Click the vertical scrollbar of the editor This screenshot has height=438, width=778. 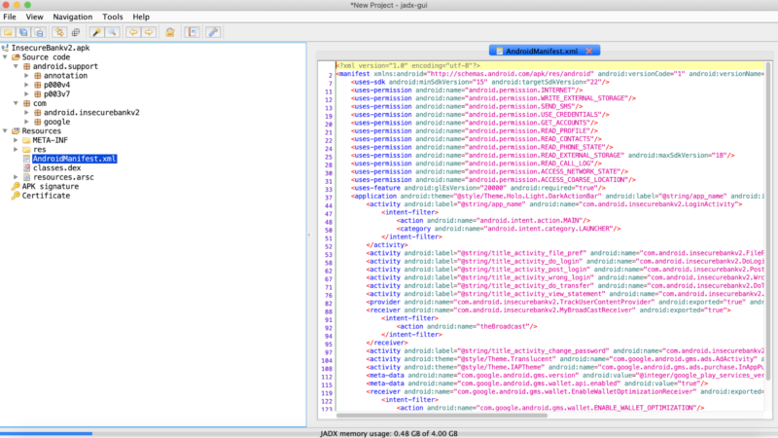[768, 221]
